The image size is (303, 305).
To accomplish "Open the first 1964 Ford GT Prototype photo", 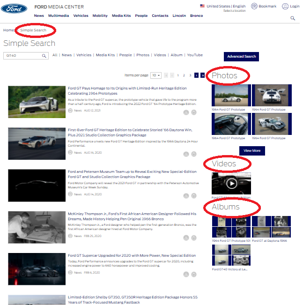I will pos(231,95).
